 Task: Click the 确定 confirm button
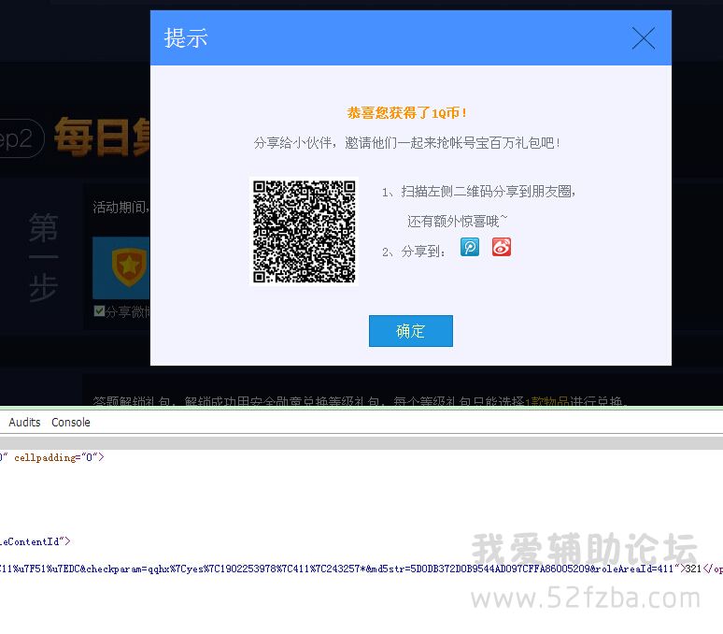click(410, 331)
